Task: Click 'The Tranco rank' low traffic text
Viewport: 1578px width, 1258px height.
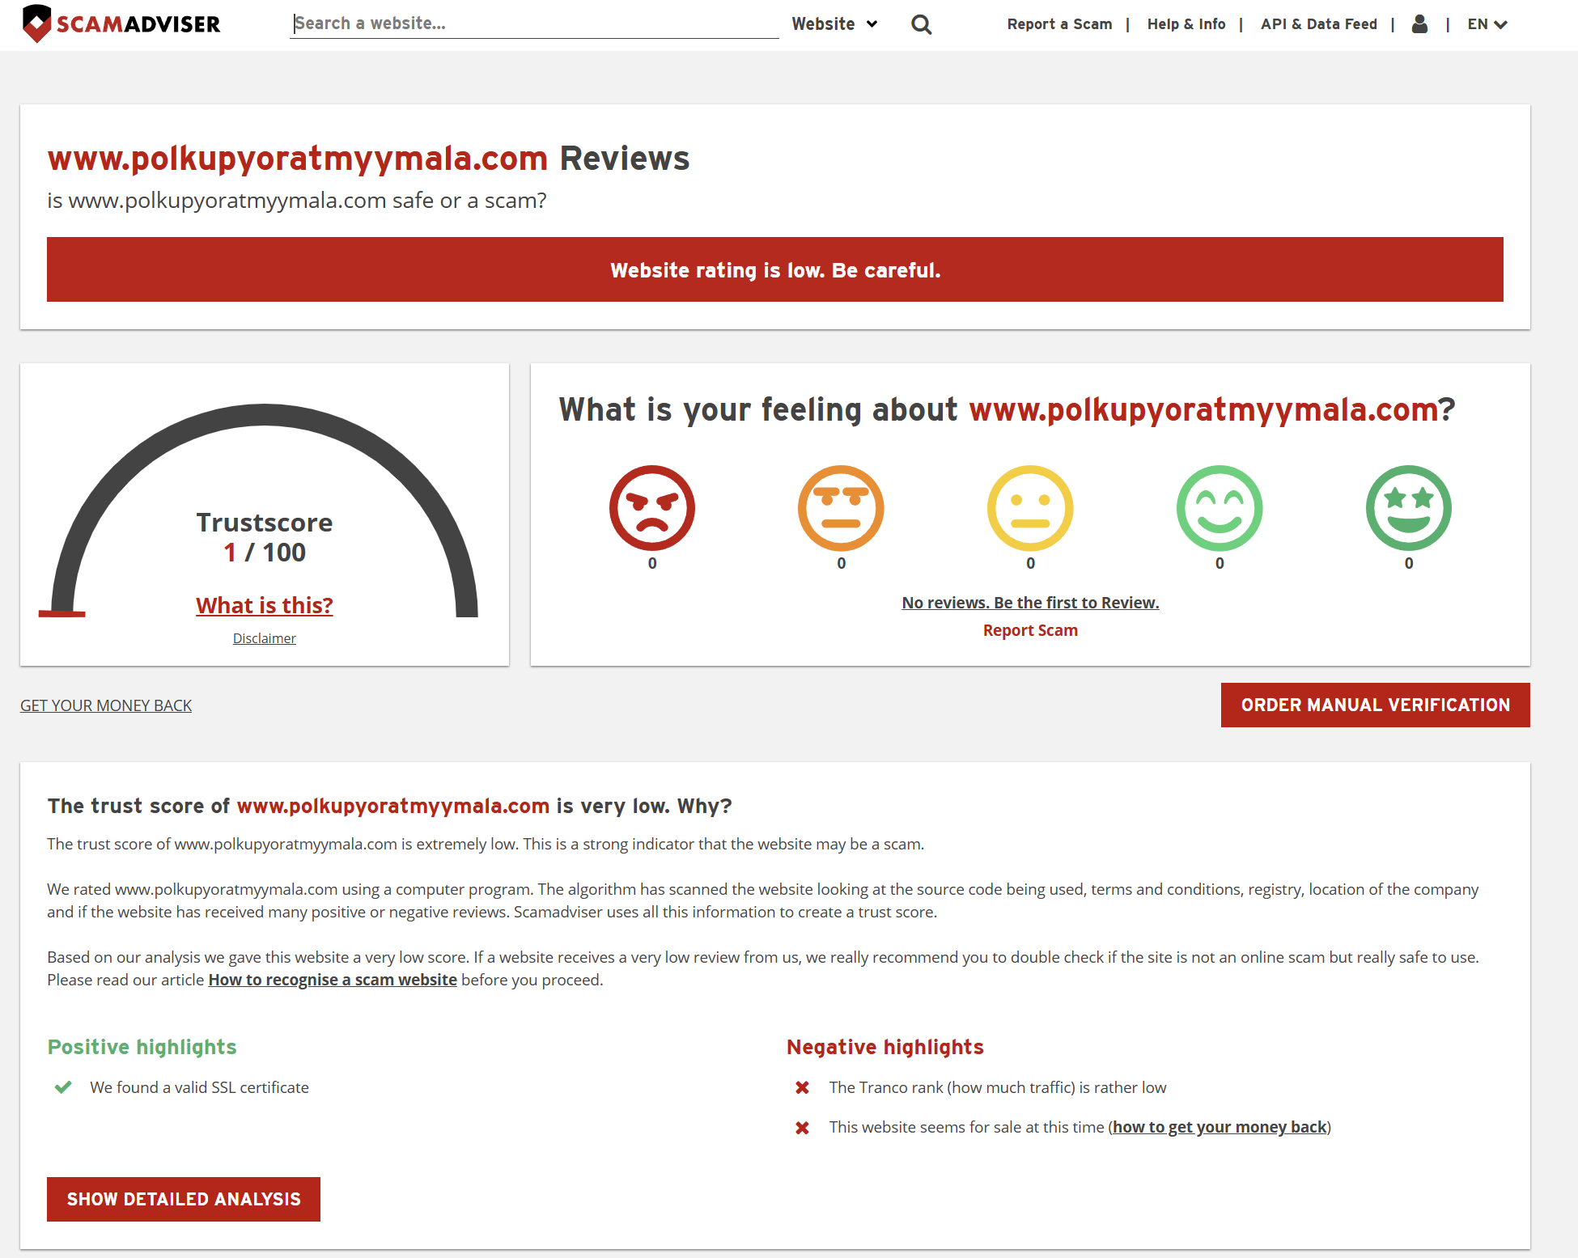Action: (x=998, y=1087)
